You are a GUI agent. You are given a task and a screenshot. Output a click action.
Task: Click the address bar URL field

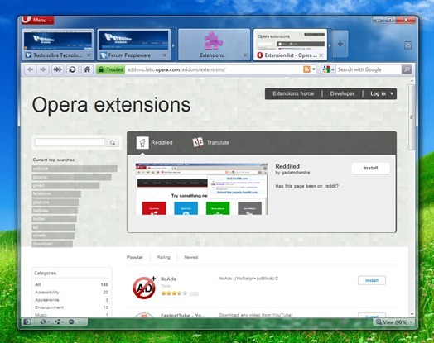[x=213, y=69]
